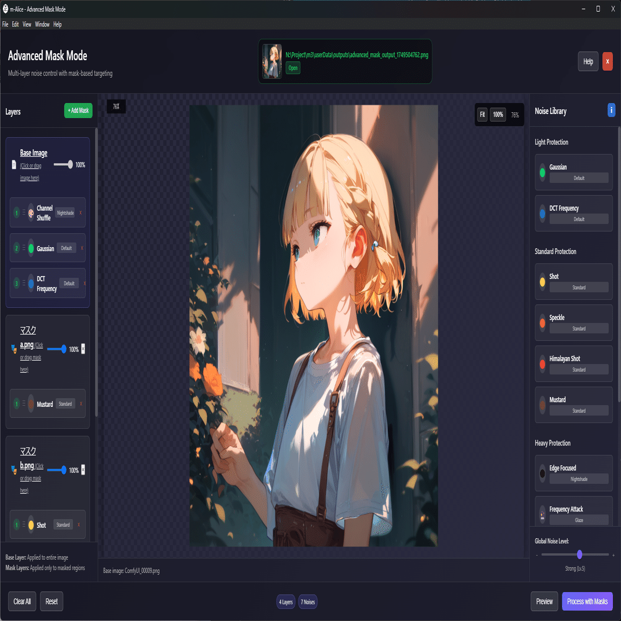
Task: Click the green Gaussian icon in Layers panel
Action: click(31, 248)
